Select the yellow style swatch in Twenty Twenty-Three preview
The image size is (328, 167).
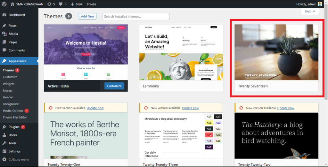[x=209, y=123]
